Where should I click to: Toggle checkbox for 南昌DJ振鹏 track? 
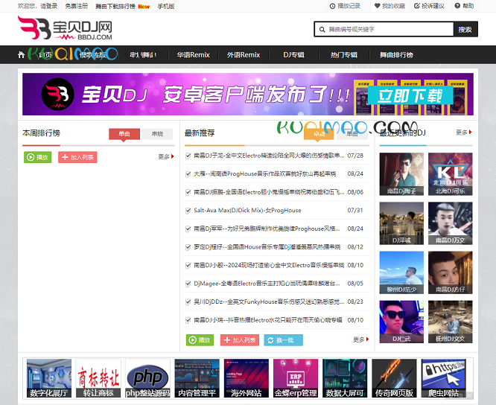(x=188, y=192)
